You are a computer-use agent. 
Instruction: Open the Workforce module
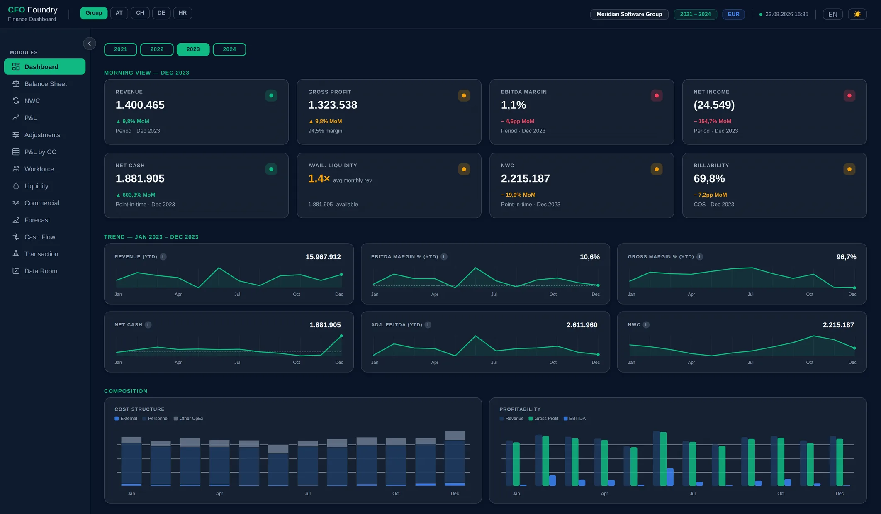(45, 169)
